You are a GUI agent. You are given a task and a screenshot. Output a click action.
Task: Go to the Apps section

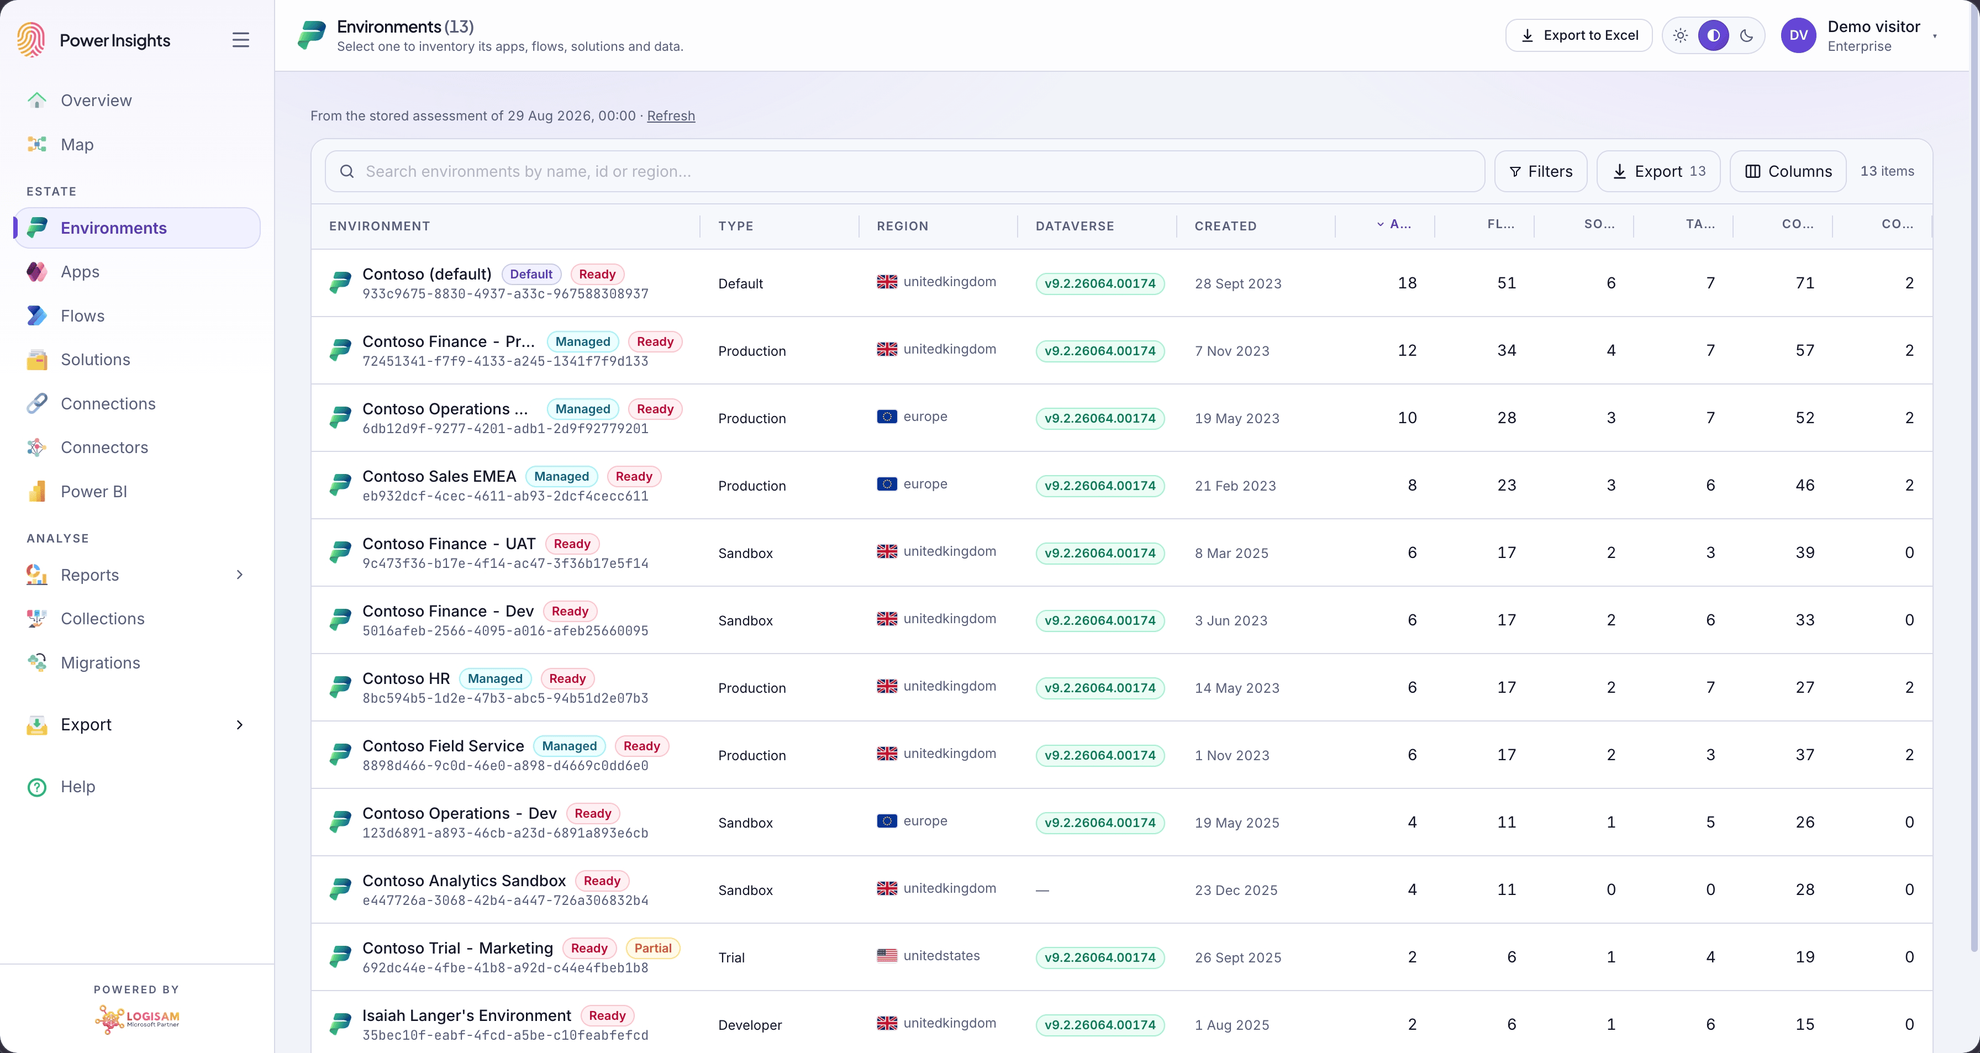[x=137, y=271]
